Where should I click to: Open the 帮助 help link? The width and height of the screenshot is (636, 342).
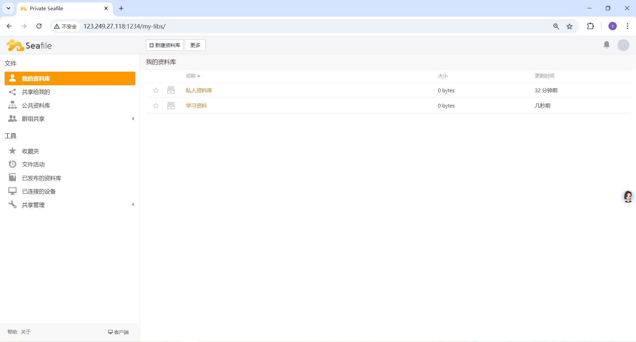pyautogui.click(x=12, y=332)
